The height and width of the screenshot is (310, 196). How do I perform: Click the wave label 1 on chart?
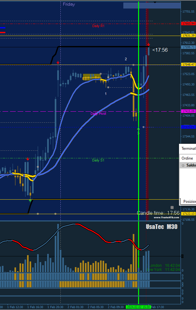pyautogui.click(x=106, y=94)
